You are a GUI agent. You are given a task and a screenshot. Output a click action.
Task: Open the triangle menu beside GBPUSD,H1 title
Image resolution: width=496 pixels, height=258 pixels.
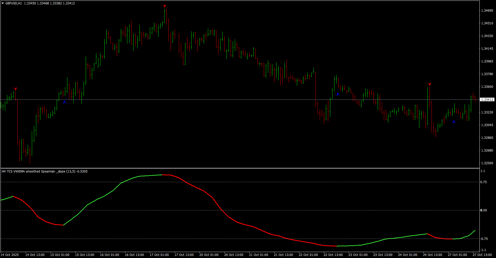[3, 3]
